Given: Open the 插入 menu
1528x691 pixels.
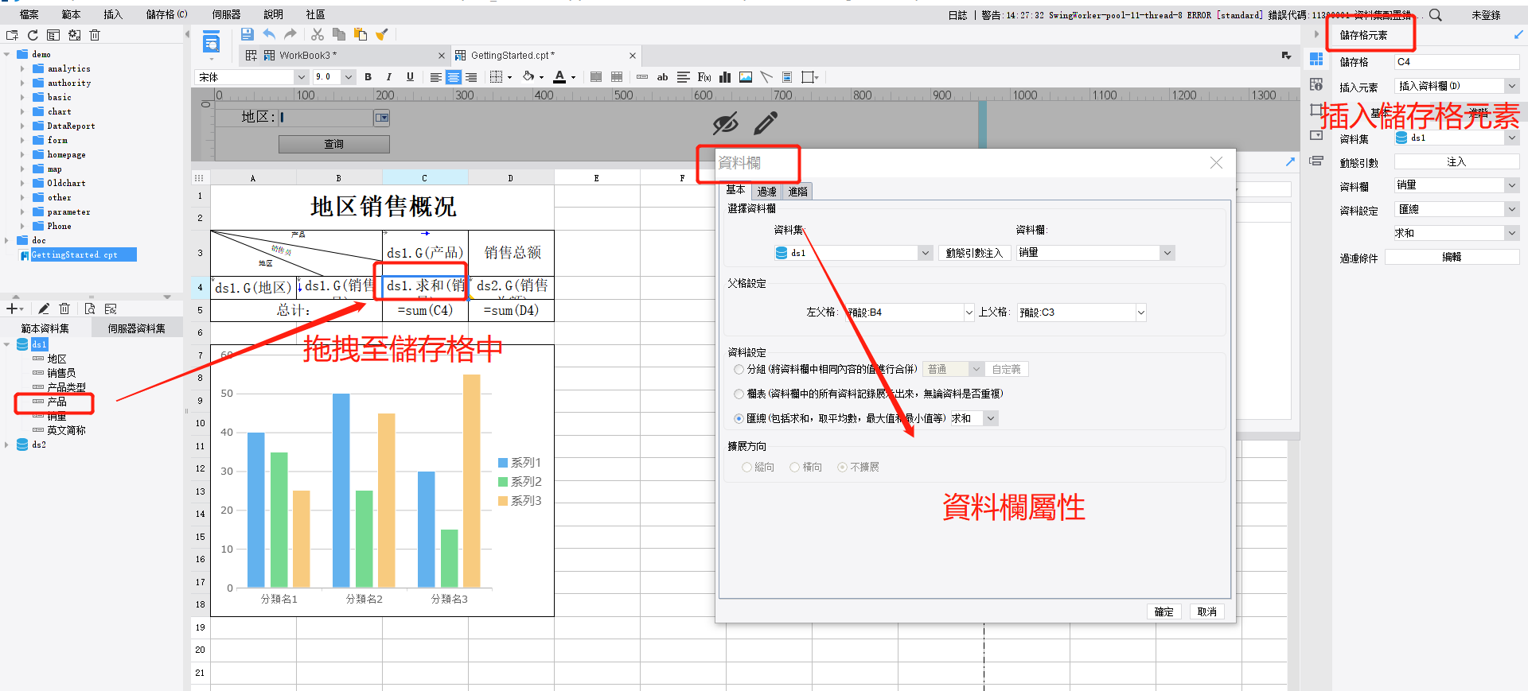Looking at the screenshot, I should click(x=113, y=14).
